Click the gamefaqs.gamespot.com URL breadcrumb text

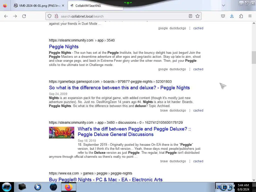(x=110, y=81)
